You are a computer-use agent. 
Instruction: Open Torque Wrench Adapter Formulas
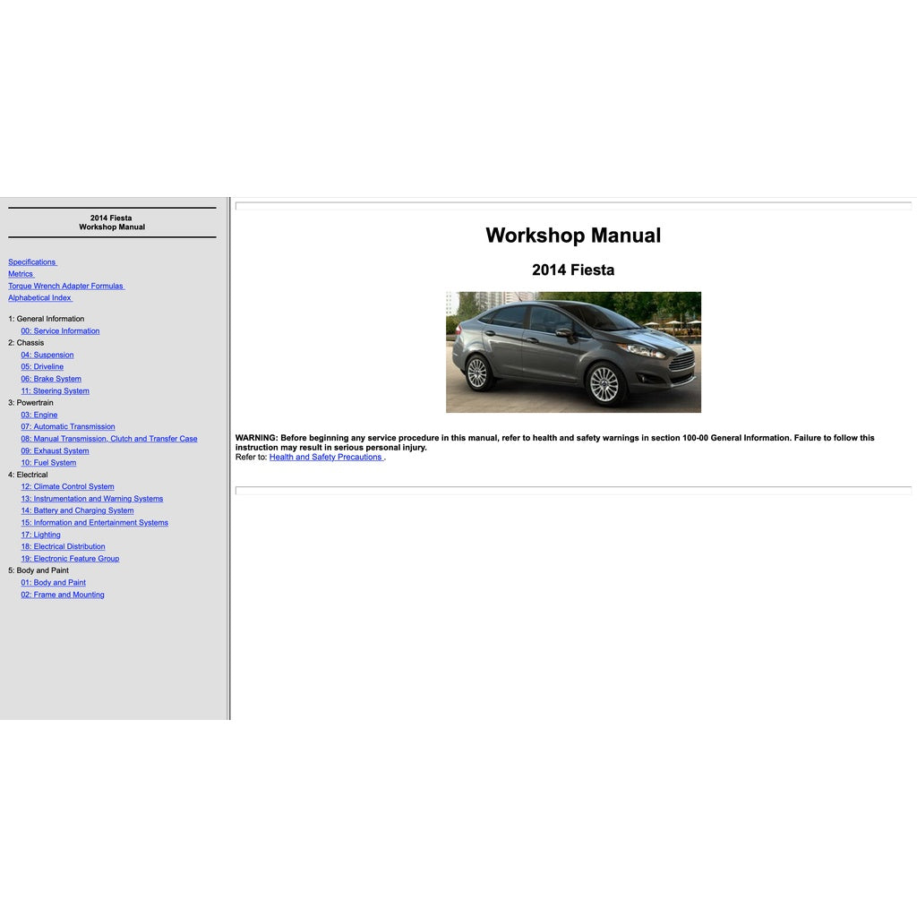coord(65,285)
